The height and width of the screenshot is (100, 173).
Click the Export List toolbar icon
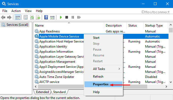pyautogui.click(x=38, y=17)
